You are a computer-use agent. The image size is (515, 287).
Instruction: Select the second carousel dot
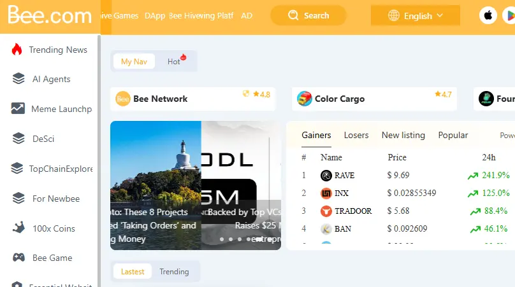(231, 239)
